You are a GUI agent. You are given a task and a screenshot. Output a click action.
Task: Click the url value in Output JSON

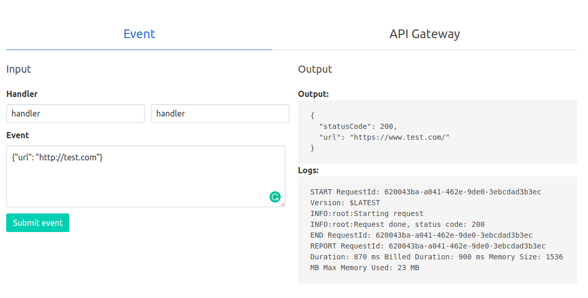pos(399,137)
